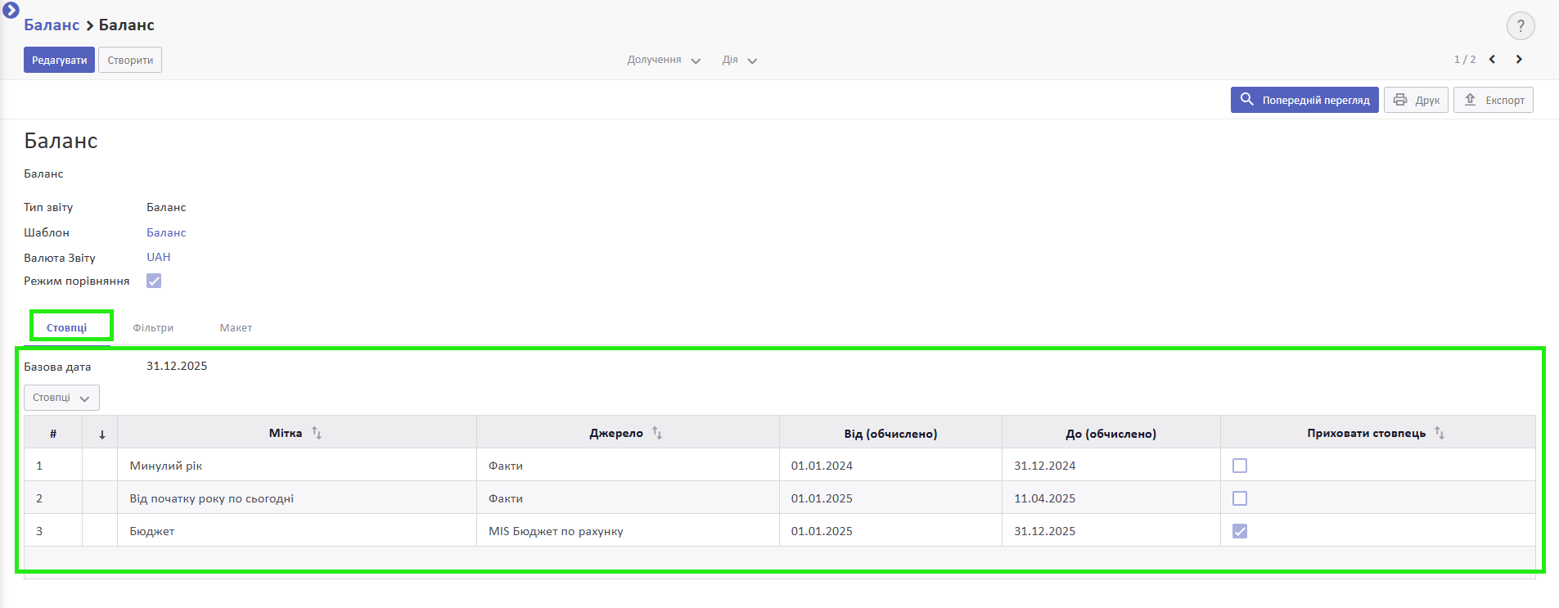
Task: Switch to the Фільтри tab
Action: 153,327
